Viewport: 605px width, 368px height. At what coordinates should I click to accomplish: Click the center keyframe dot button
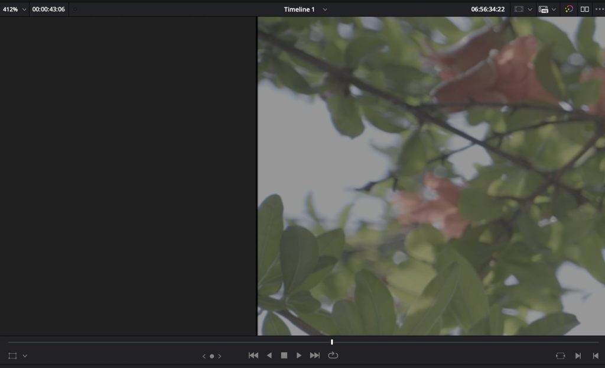(212, 356)
